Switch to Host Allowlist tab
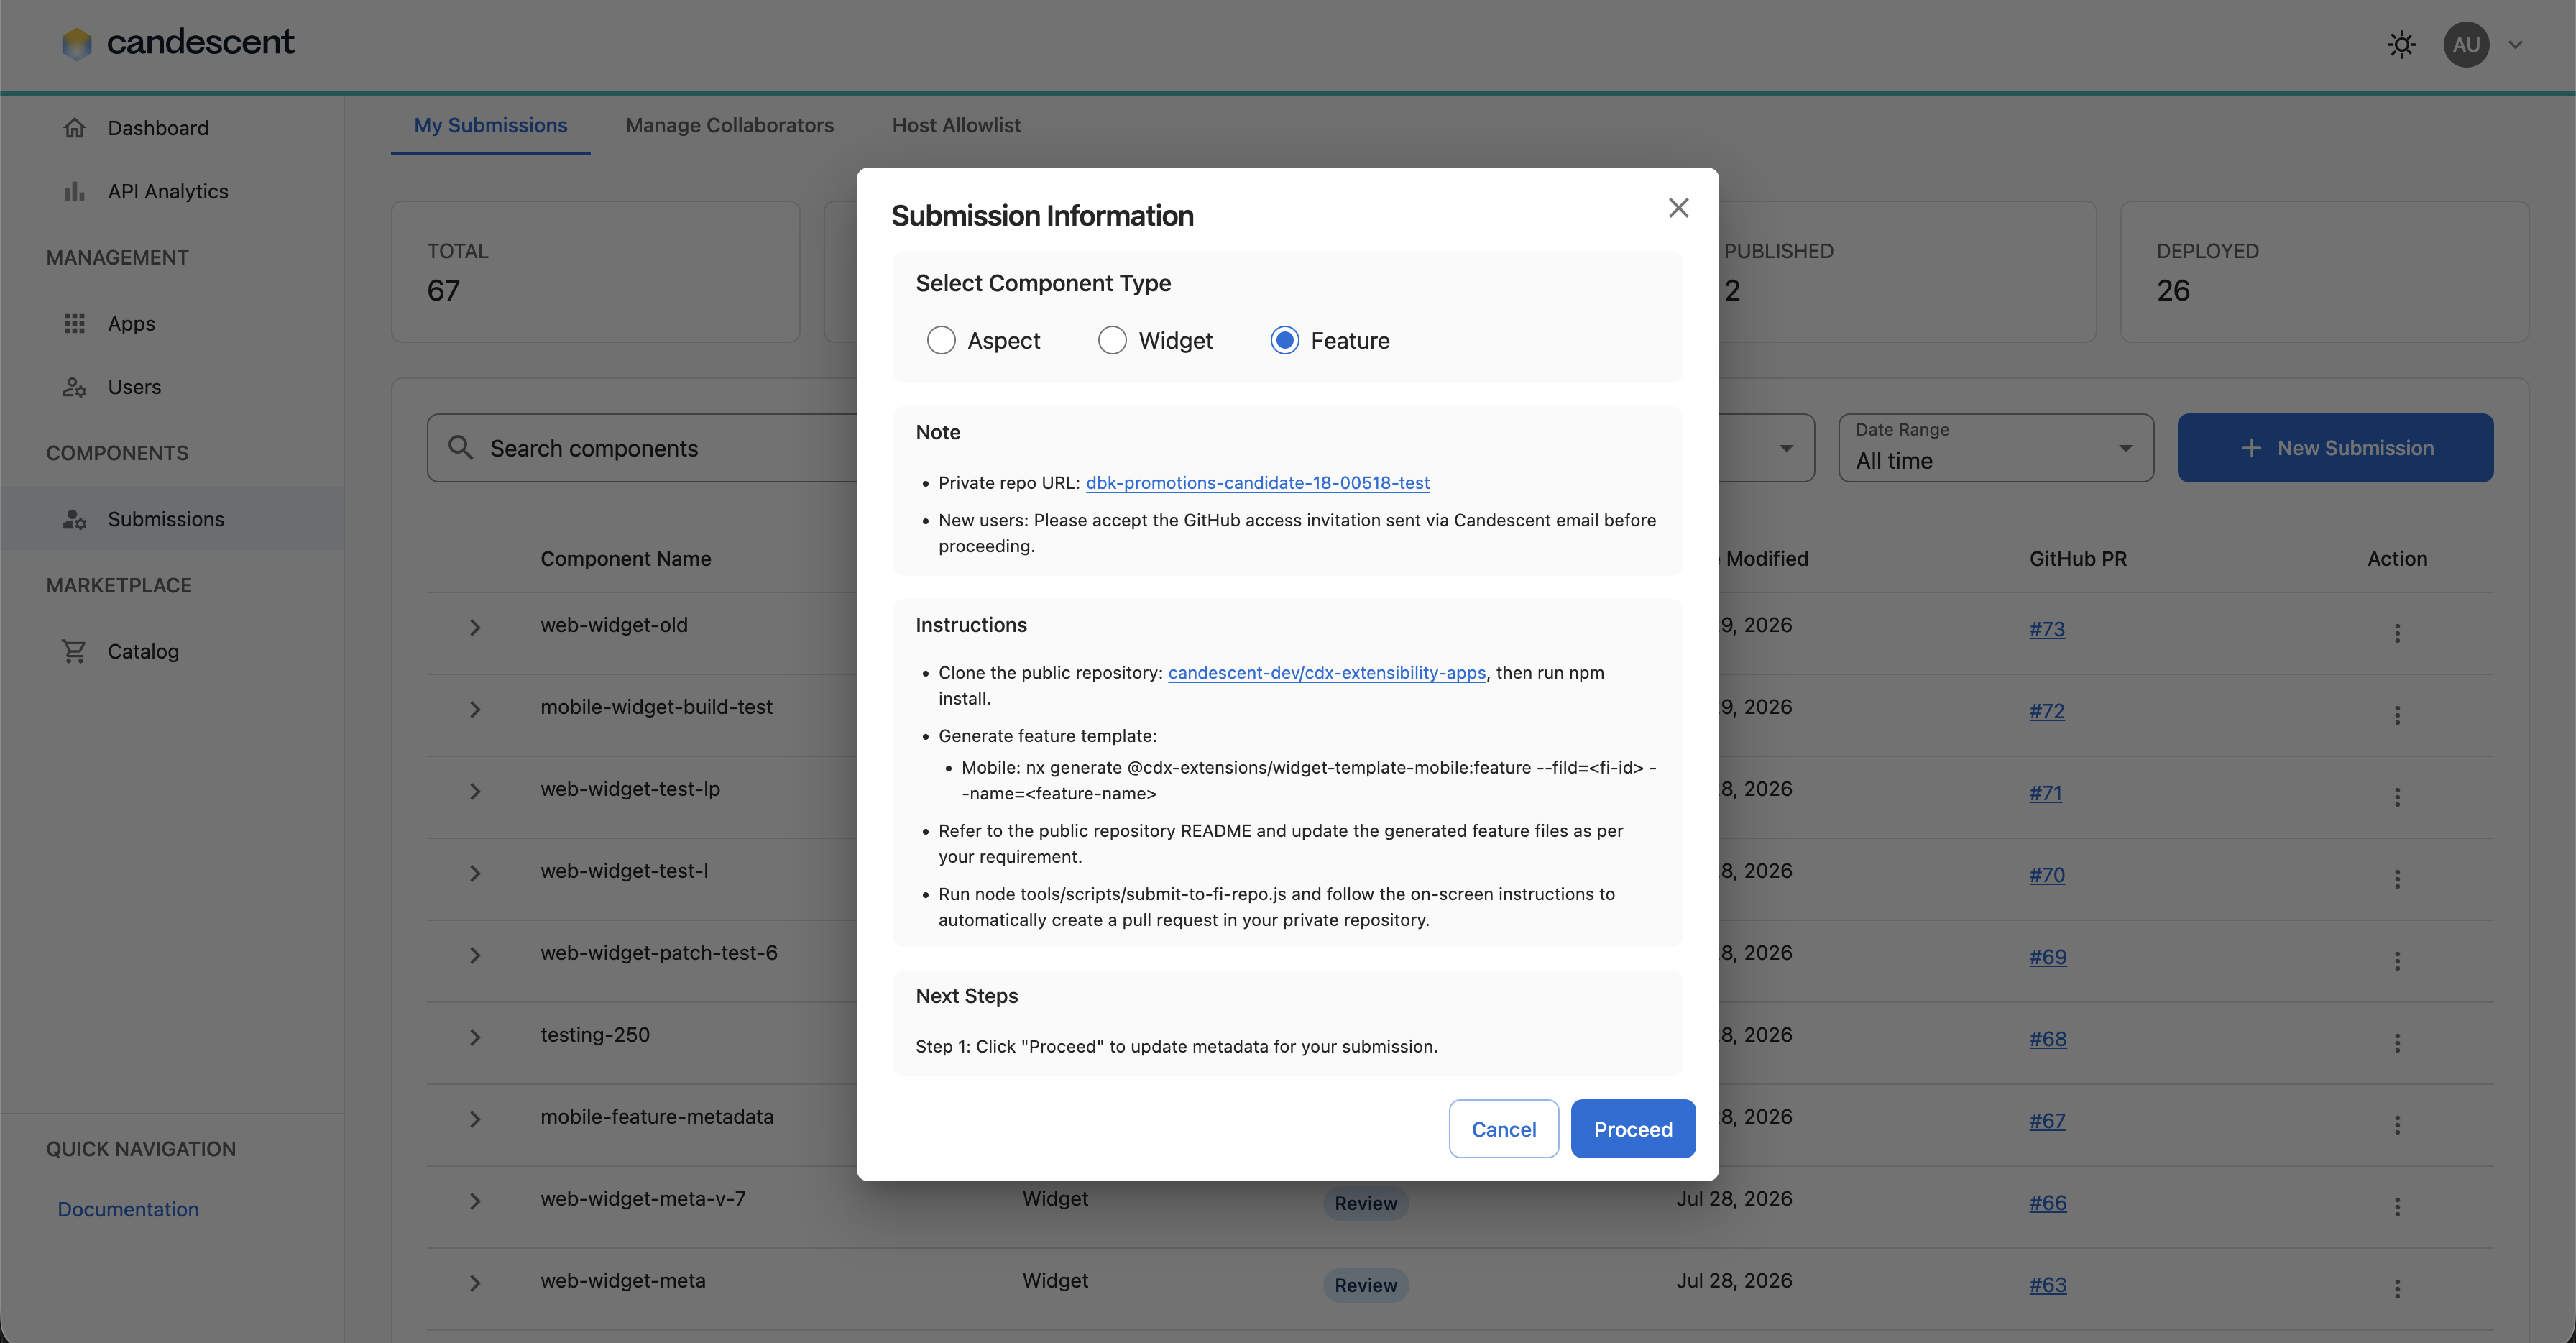 [x=956, y=125]
